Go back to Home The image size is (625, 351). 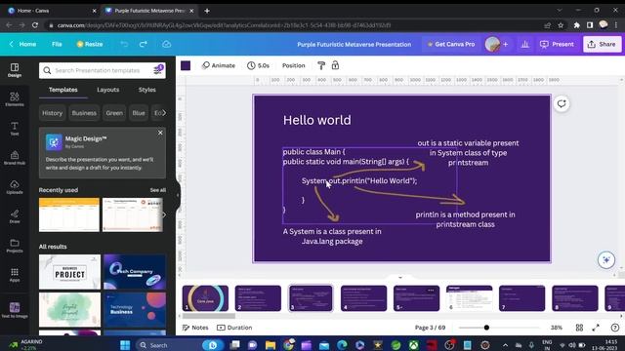[x=23, y=44]
